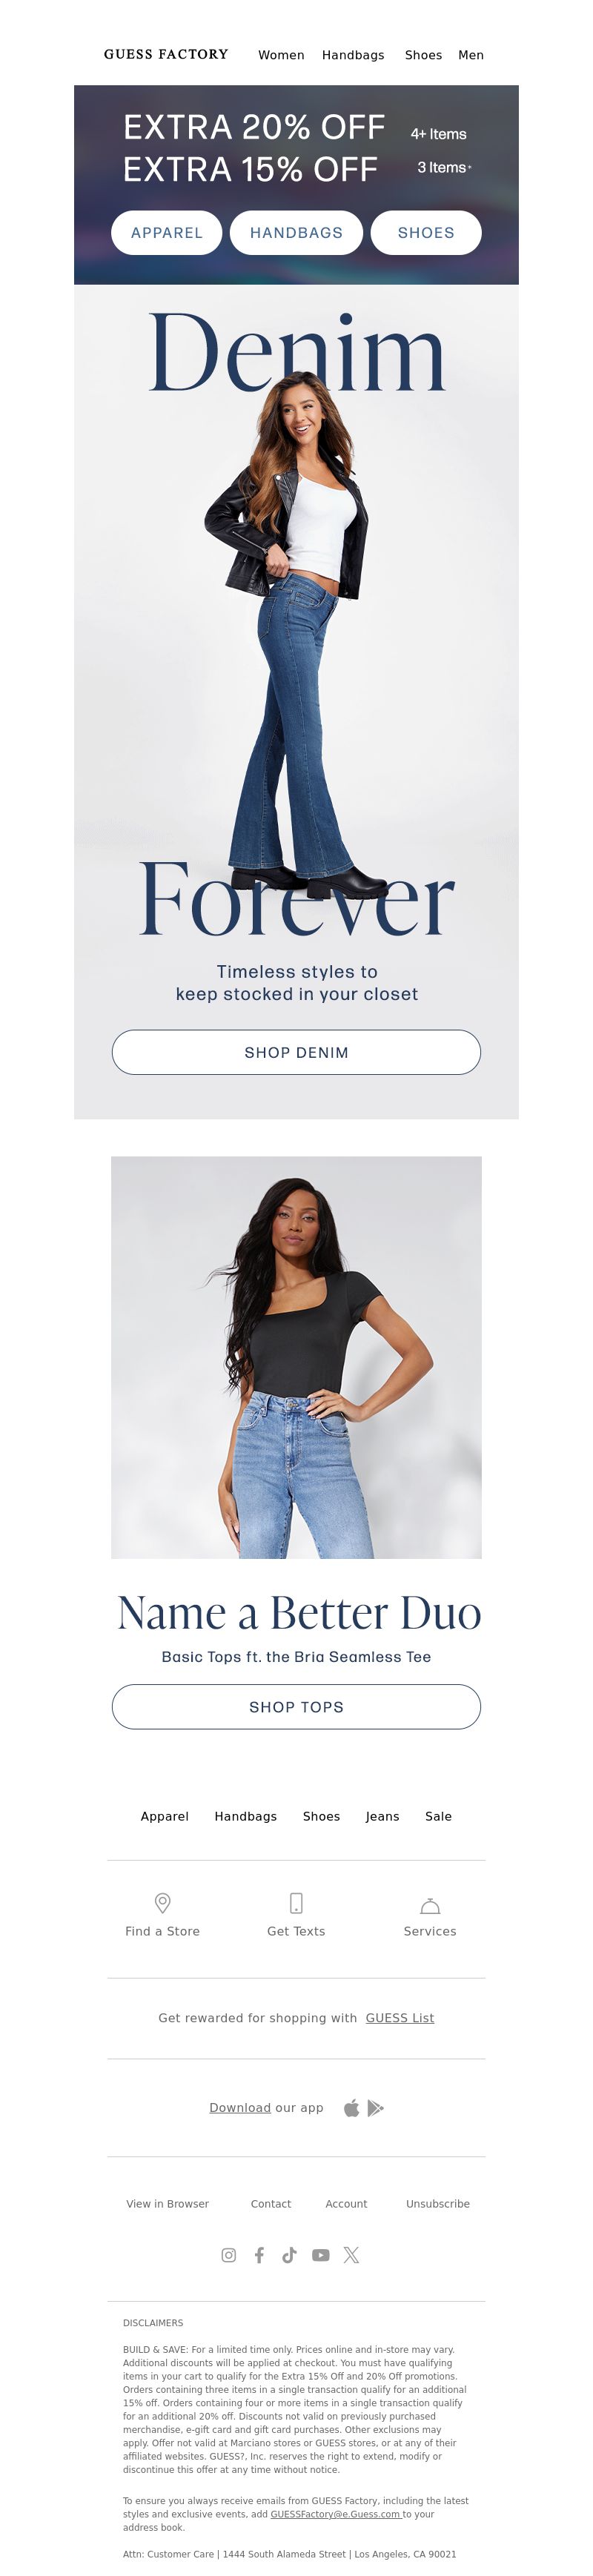Visit the Instagram icon in footer
The height and width of the screenshot is (2576, 593).
click(x=229, y=2255)
